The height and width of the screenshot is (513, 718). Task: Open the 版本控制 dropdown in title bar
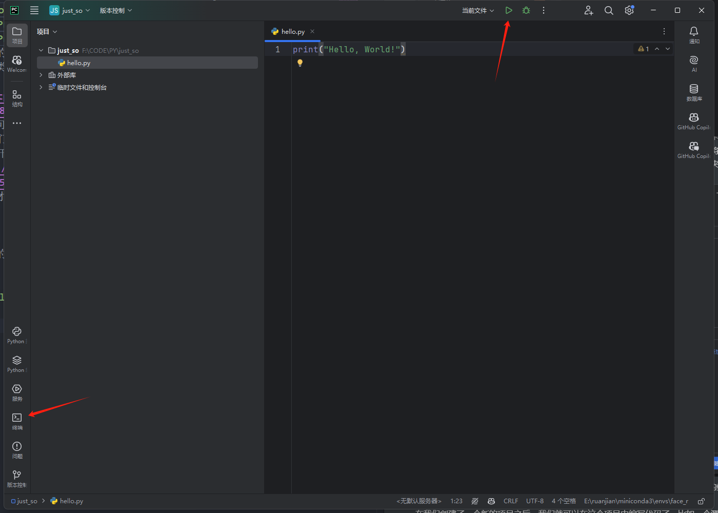click(x=115, y=10)
